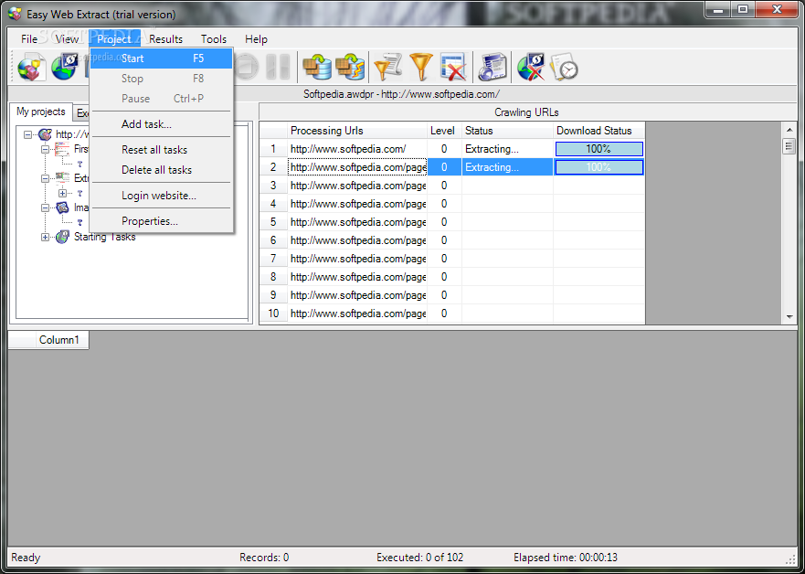Click the app icon in the title bar

15,14
